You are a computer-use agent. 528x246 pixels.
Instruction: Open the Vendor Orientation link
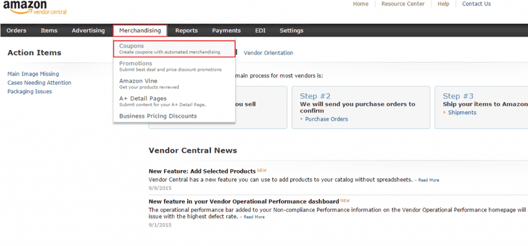pyautogui.click(x=269, y=53)
